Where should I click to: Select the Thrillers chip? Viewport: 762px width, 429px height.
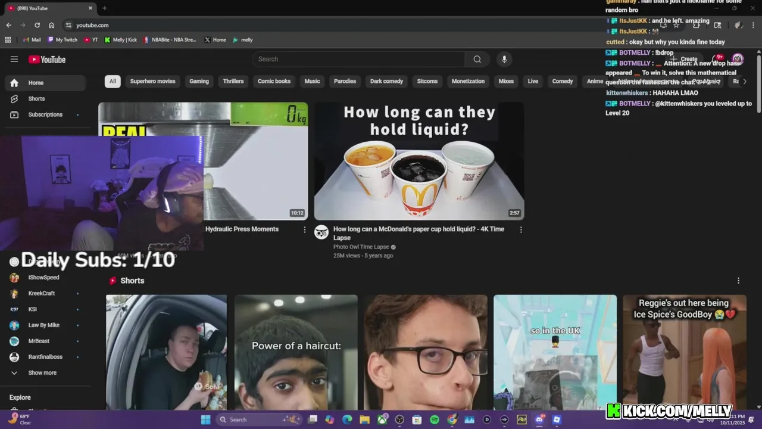click(x=233, y=81)
